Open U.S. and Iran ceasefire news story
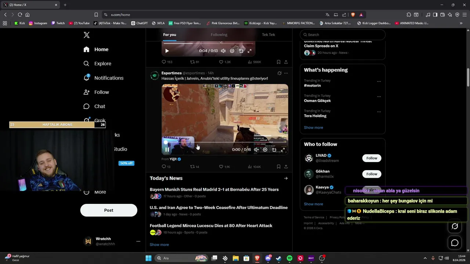The width and height of the screenshot is (470, 264). click(x=218, y=208)
